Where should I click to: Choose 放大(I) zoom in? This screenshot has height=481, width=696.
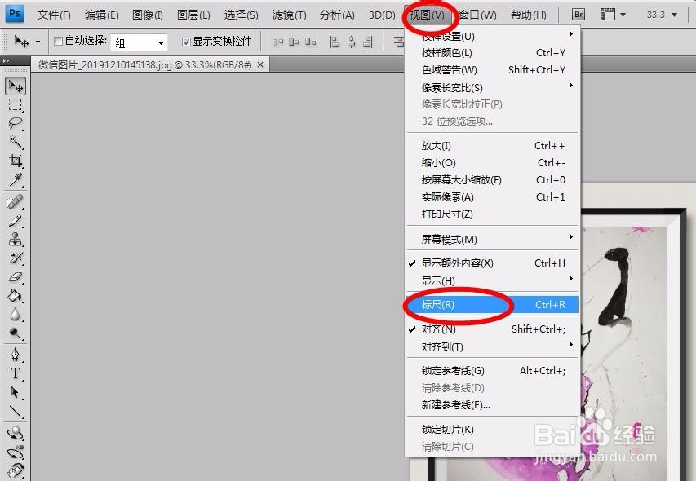click(493, 145)
